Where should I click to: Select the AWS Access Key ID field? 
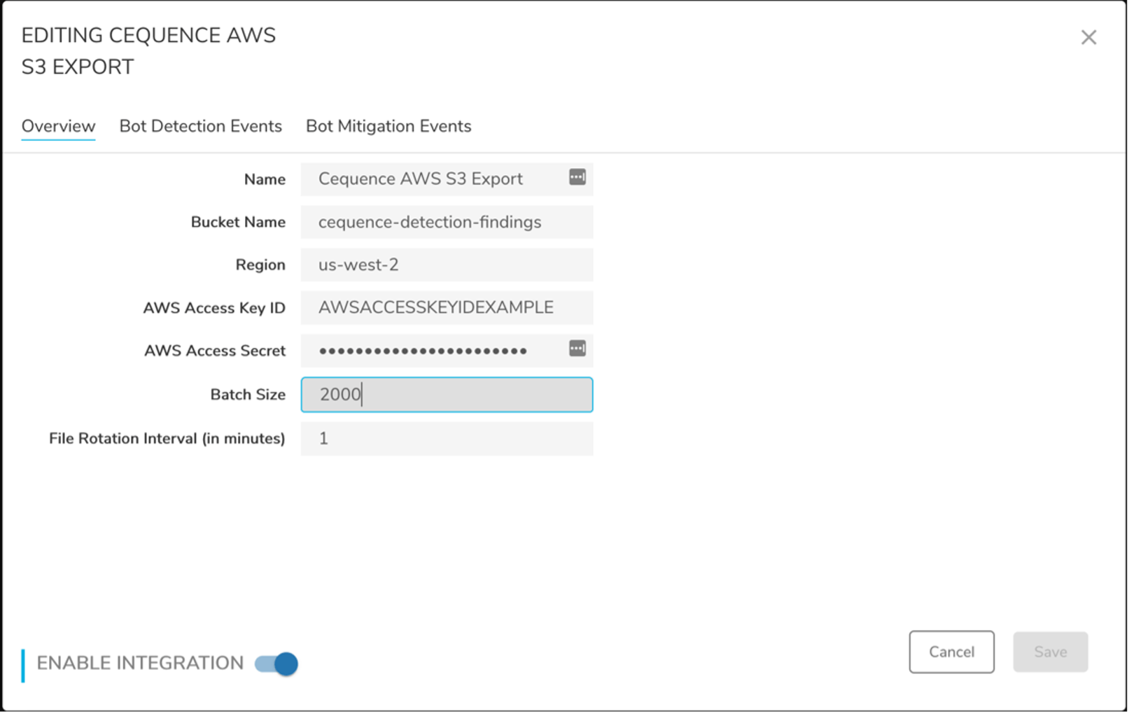tap(447, 307)
